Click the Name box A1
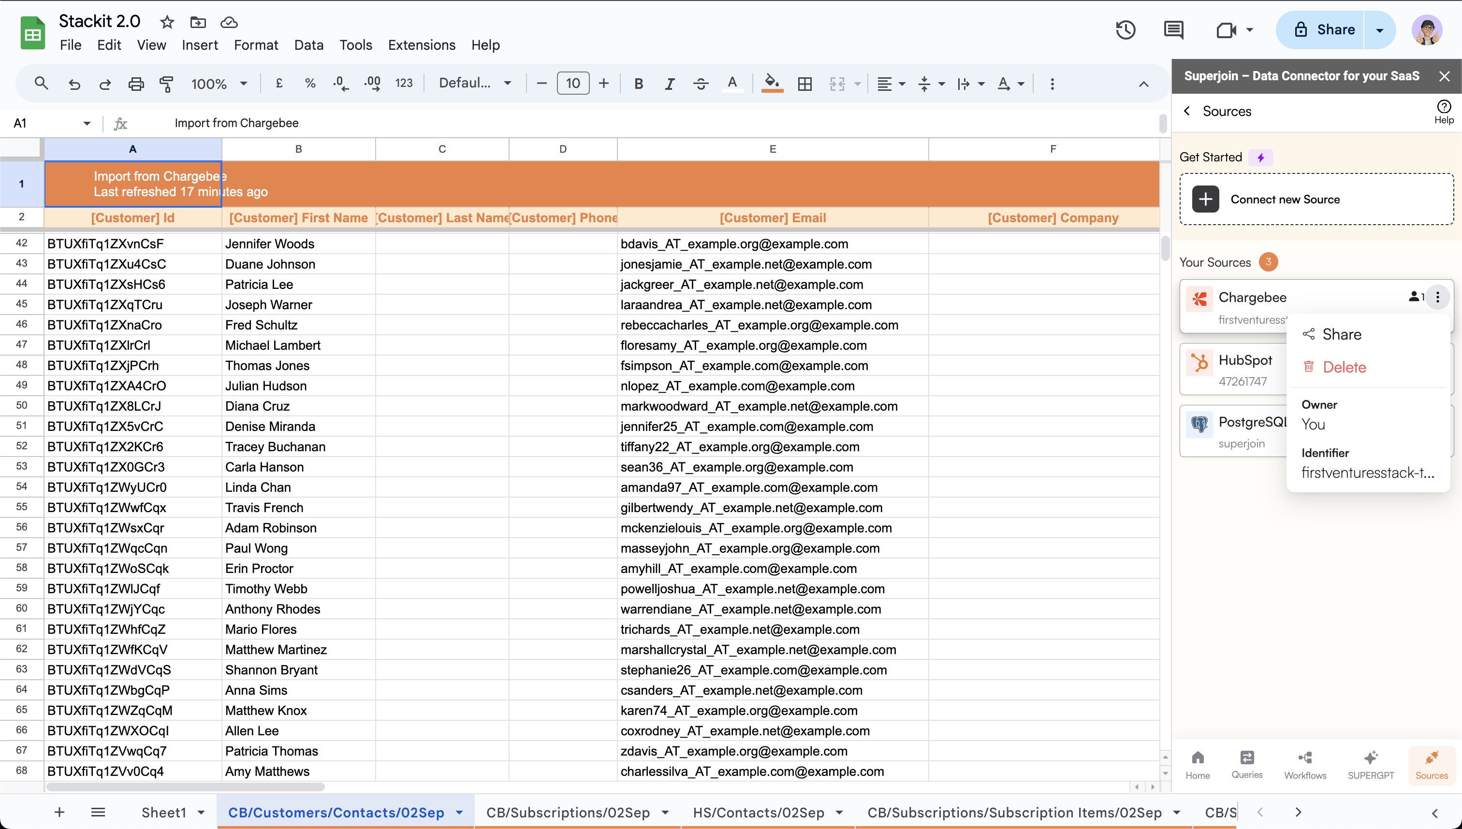 (x=51, y=123)
